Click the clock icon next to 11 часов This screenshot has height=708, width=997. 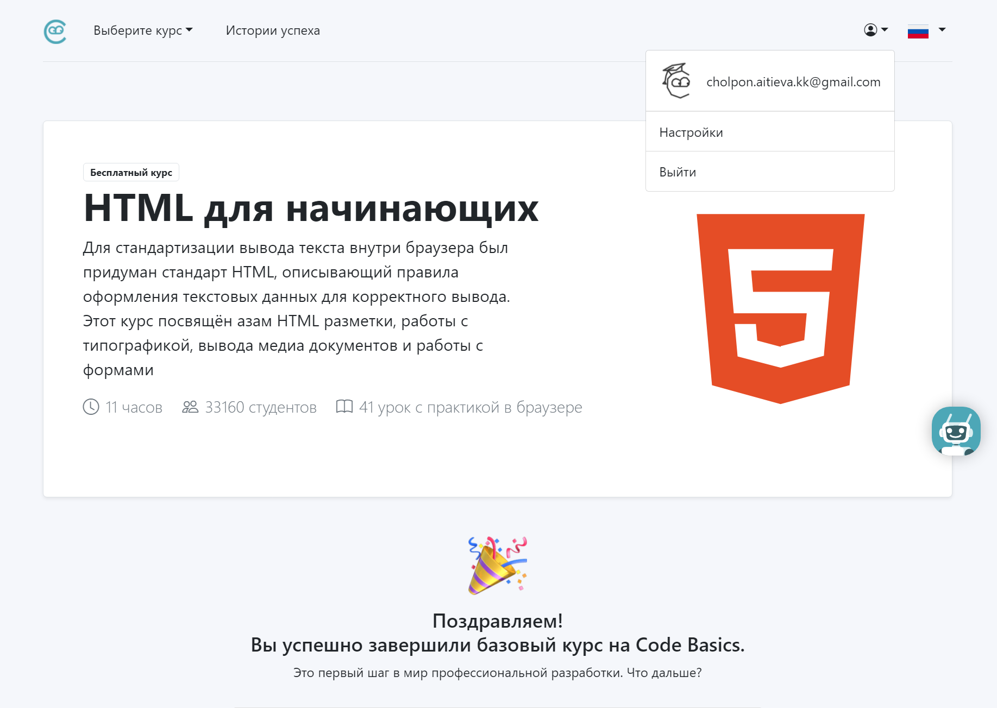[x=91, y=407]
